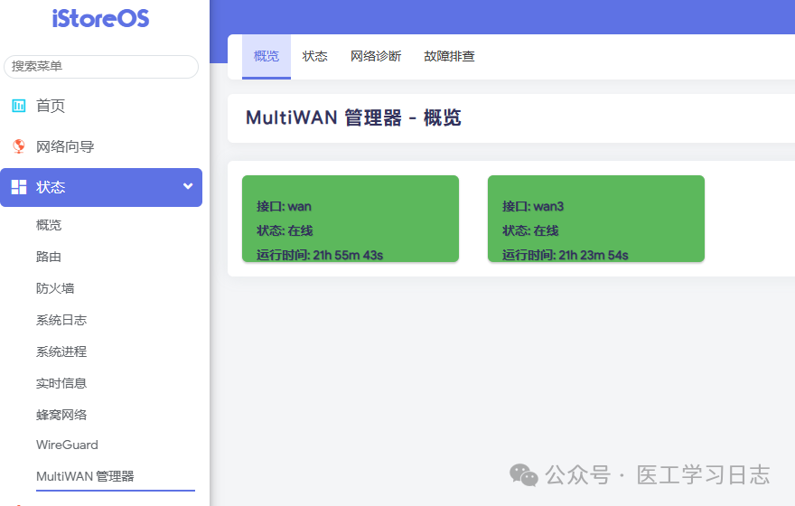
Task: Collapse the 状态 menu chevron
Action: (188, 186)
